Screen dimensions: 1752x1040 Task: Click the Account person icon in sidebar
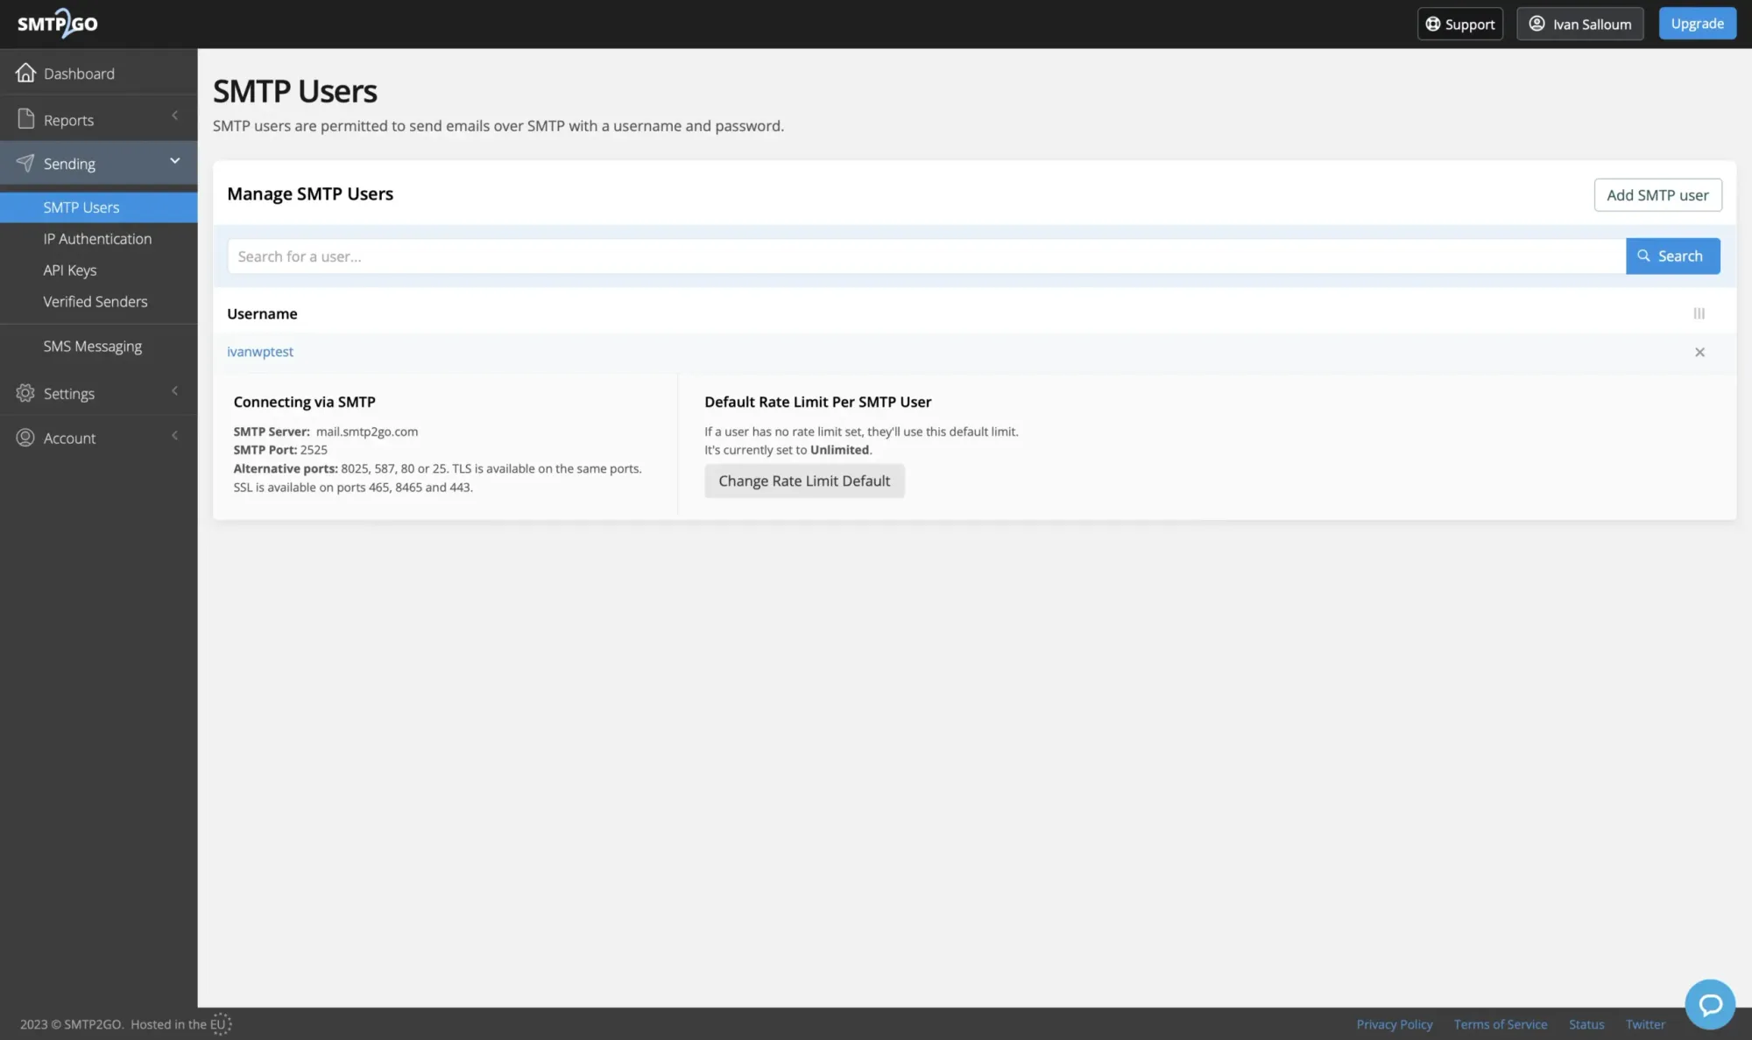click(25, 438)
